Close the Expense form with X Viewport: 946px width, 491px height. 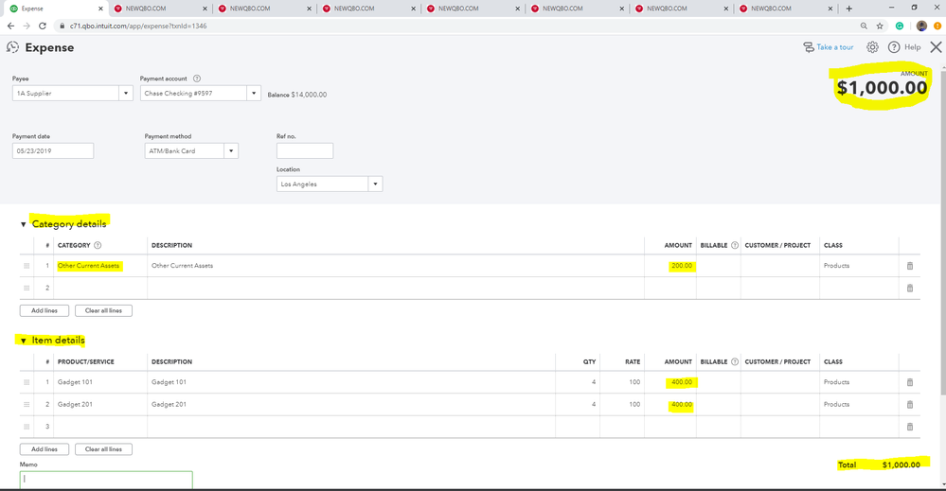(936, 47)
